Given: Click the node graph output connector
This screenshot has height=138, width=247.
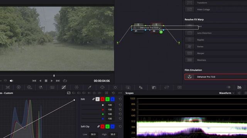Looking at the screenshot, I should (179, 43).
